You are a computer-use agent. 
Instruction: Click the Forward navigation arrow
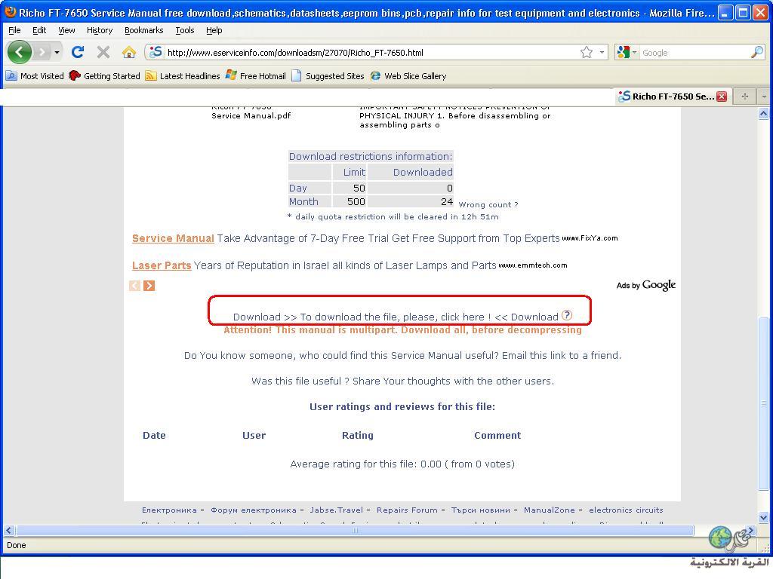(42, 52)
